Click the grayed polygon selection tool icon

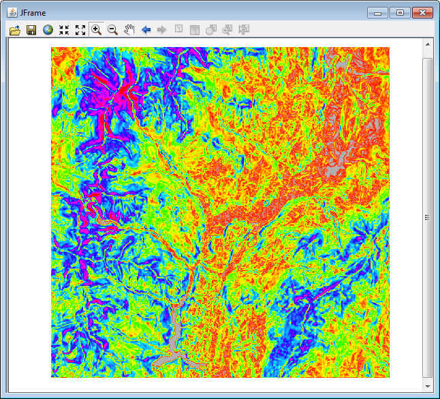click(195, 30)
